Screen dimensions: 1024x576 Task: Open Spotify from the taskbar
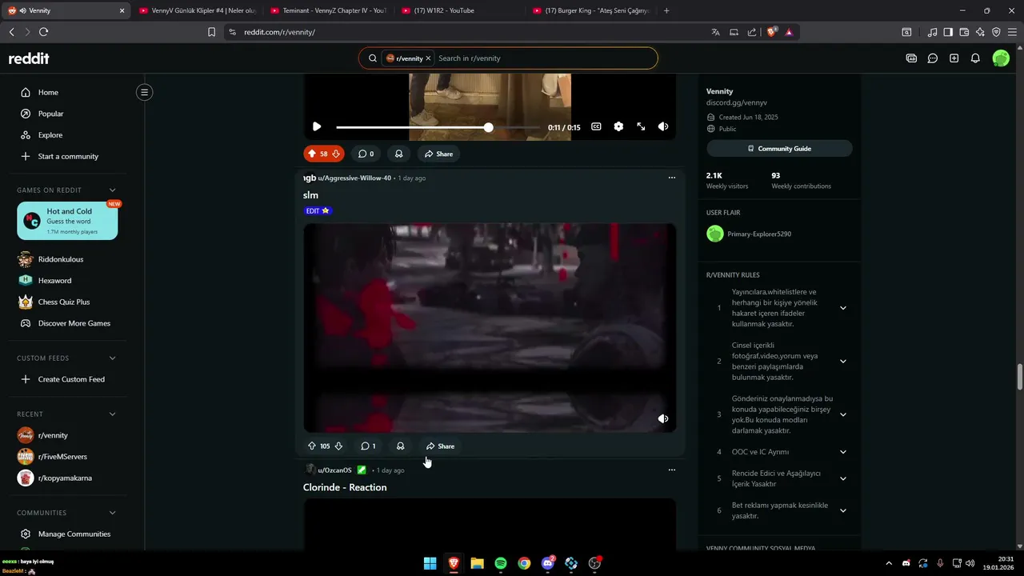[501, 563]
